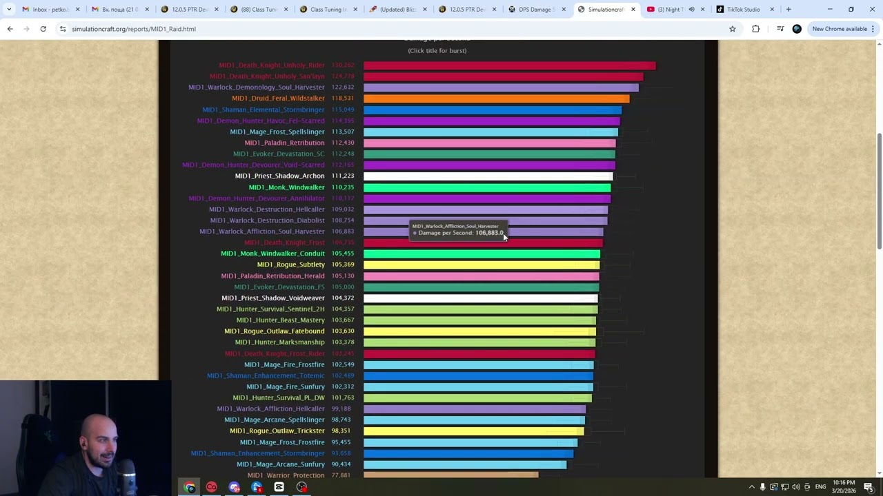This screenshot has height=496, width=883.
Task: Reload the simulationcraft page
Action: [43, 29]
